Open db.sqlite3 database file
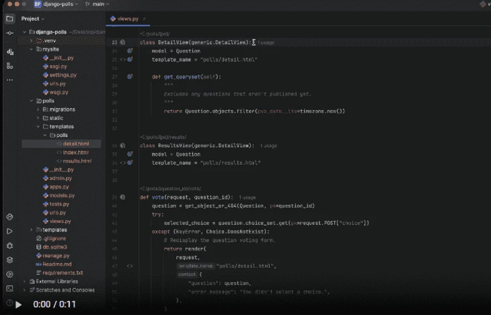 (52, 246)
